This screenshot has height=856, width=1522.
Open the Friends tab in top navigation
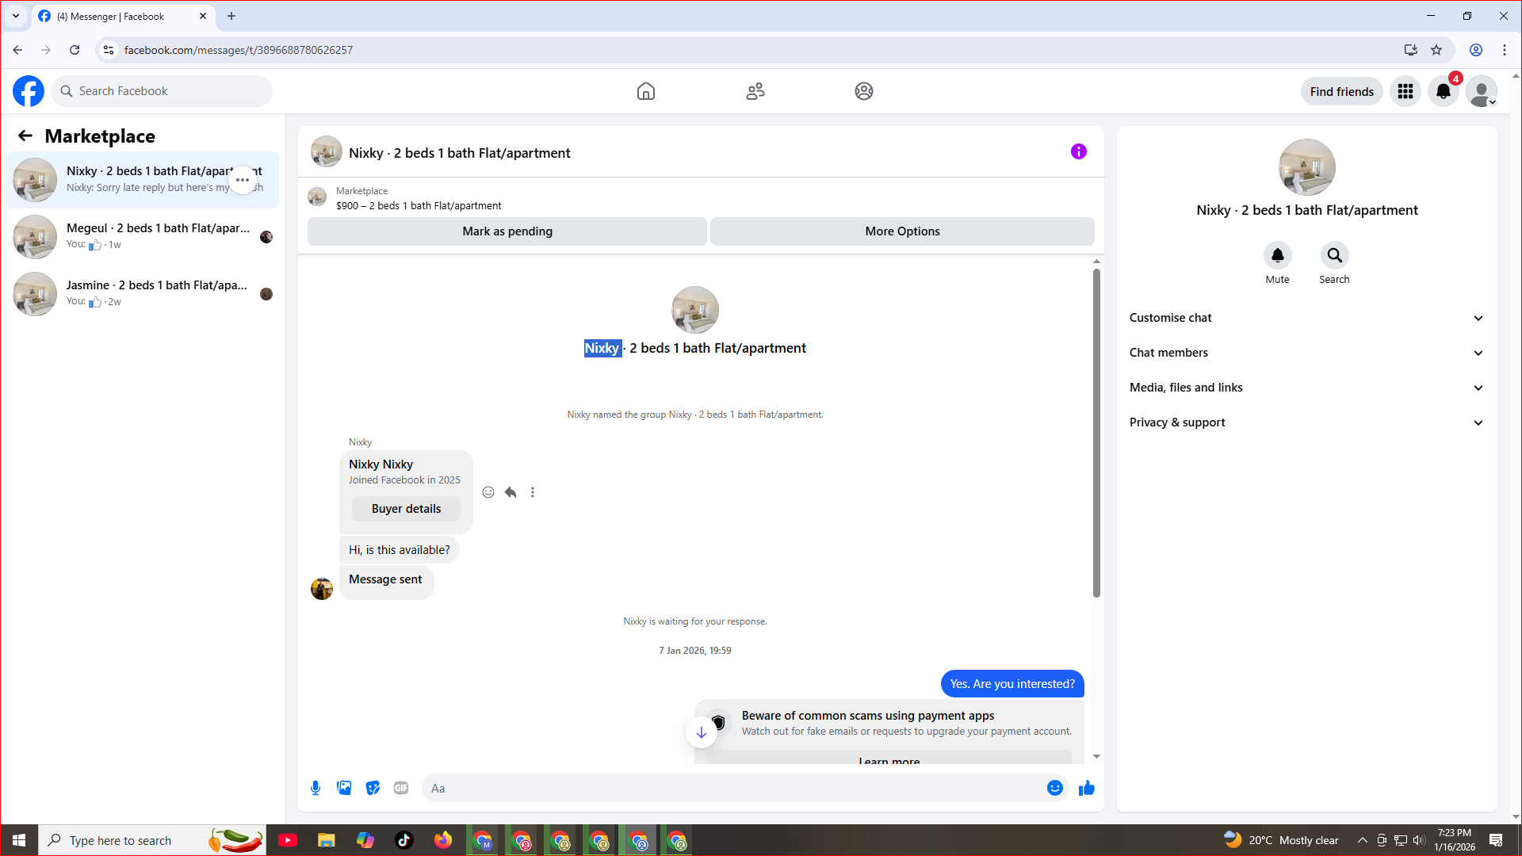pos(755,91)
